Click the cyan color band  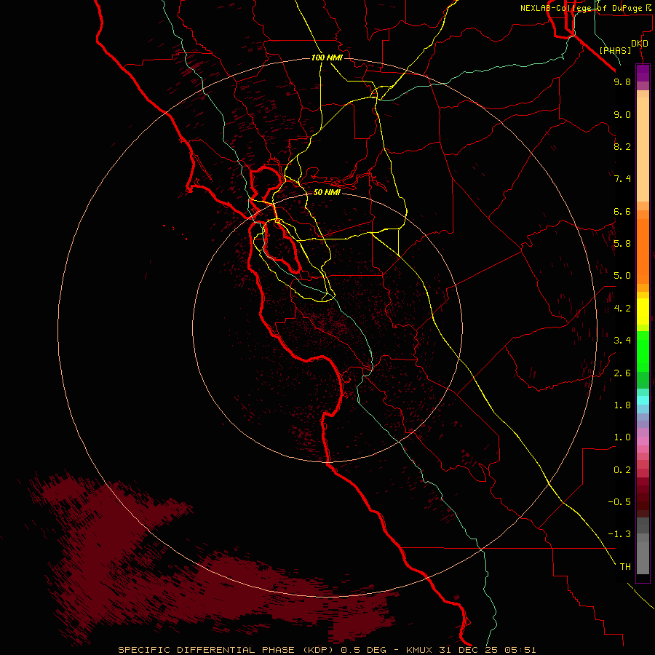pyautogui.click(x=643, y=400)
